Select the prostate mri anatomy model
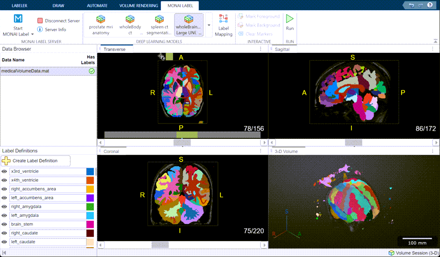The height and width of the screenshot is (257, 440). 101,24
